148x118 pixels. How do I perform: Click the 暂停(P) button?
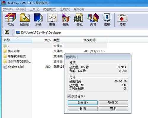click(x=113, y=103)
